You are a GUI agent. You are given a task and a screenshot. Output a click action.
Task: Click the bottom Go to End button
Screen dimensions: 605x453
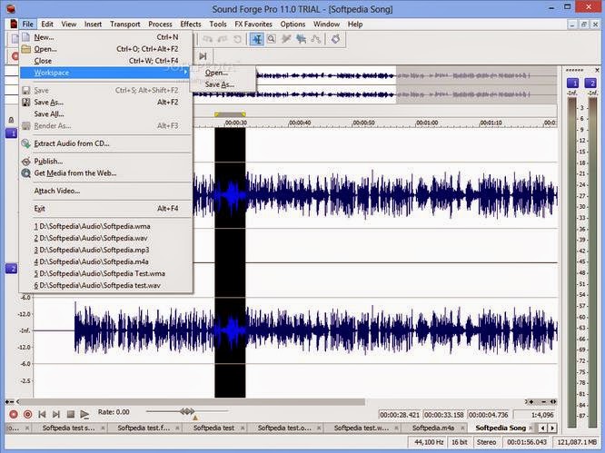coord(56,414)
